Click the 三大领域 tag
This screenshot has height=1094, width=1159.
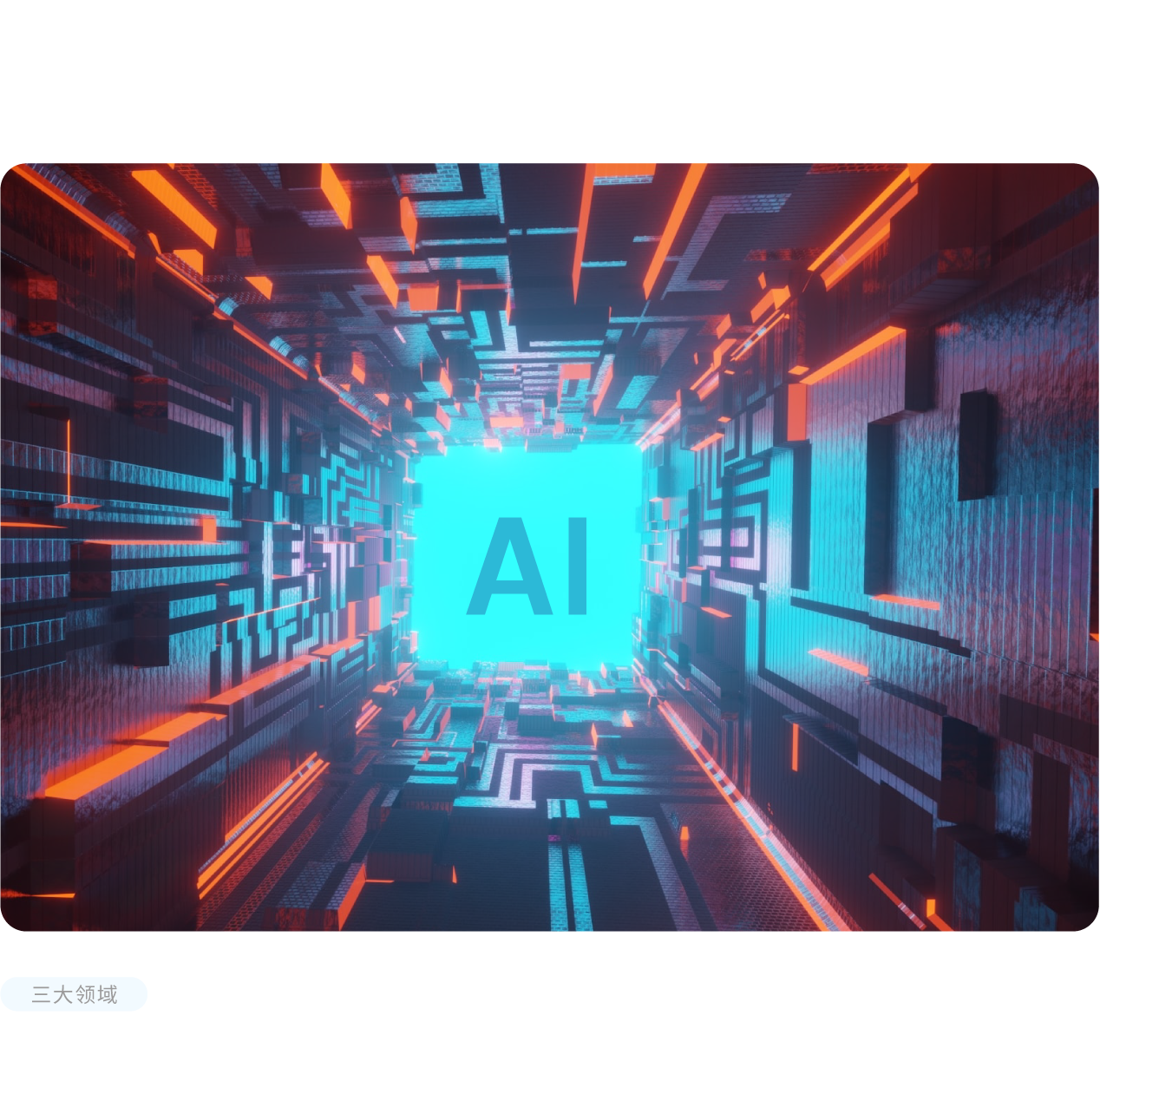(74, 993)
